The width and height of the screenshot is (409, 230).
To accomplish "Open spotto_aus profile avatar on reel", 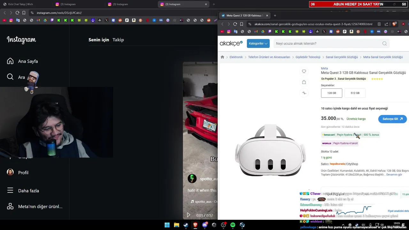I will [192, 179].
